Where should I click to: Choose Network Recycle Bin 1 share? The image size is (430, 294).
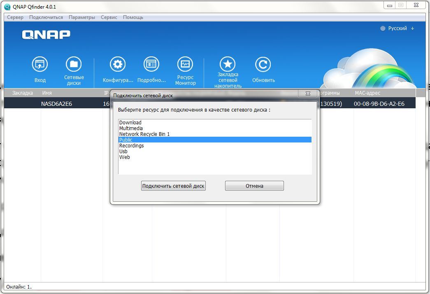pyautogui.click(x=144, y=134)
